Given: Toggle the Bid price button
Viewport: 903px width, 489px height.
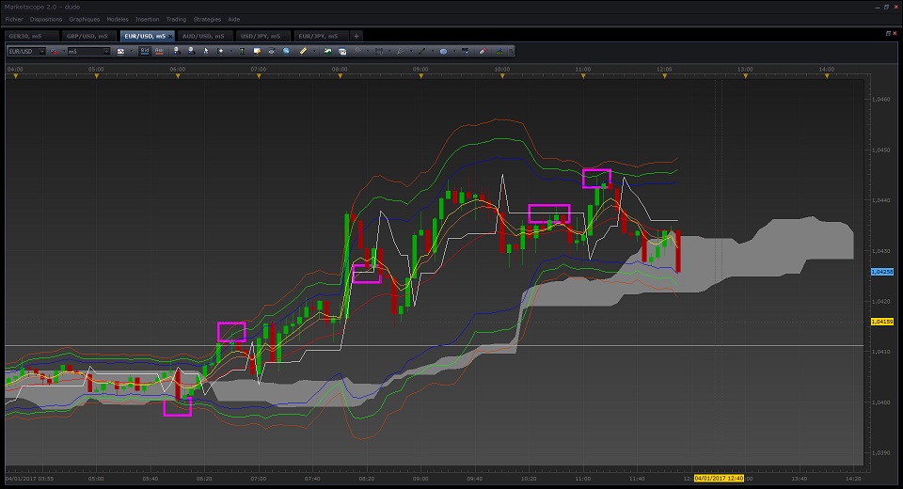Looking at the screenshot, I should pos(145,52).
